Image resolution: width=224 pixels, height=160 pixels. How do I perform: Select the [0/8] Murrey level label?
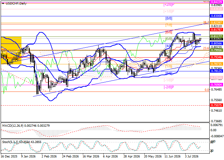[x=169, y=73]
